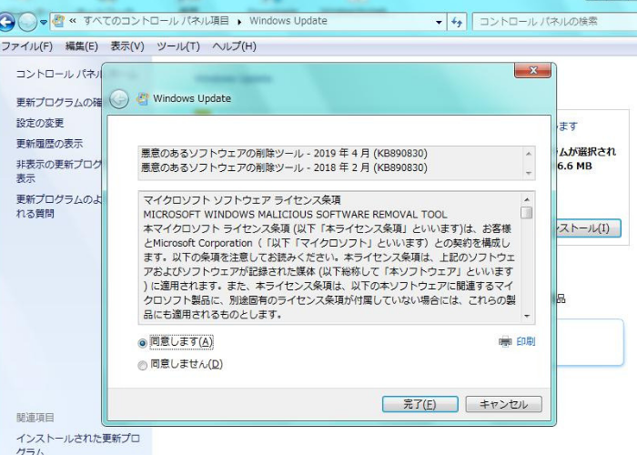
Task: Click the 完了(F) button
Action: pos(420,404)
